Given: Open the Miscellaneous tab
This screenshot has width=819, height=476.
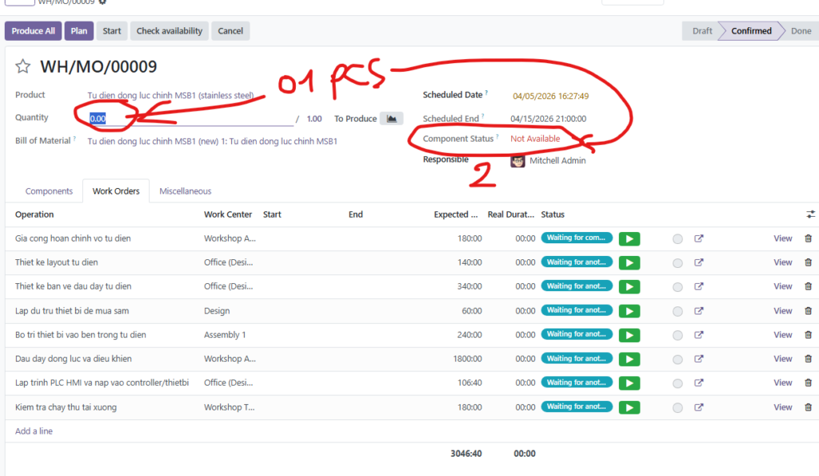Looking at the screenshot, I should point(185,191).
